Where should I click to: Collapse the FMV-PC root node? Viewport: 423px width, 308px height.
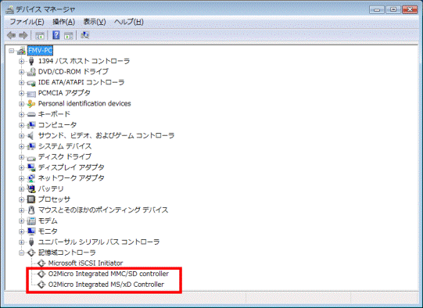pos(11,51)
